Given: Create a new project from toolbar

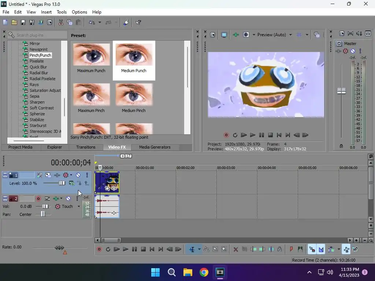Looking at the screenshot, I should pos(5,22).
